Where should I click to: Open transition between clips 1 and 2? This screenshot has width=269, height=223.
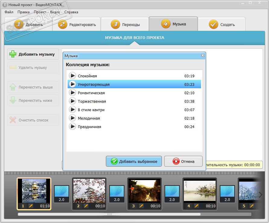62,194
